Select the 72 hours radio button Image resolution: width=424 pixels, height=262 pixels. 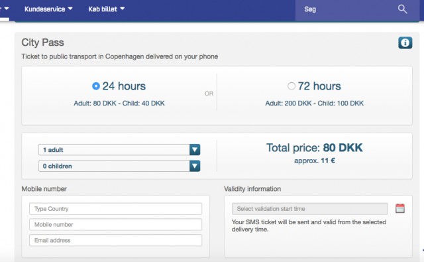click(291, 86)
